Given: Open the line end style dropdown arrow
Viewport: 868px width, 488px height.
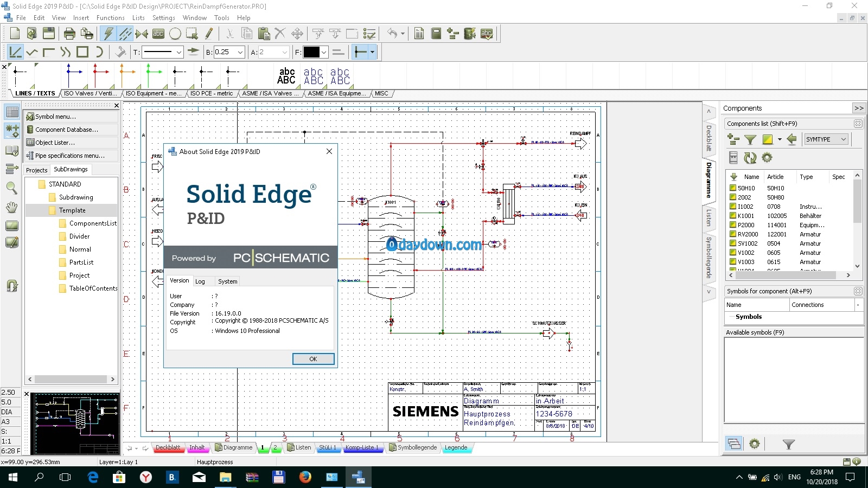Looking at the screenshot, I should pos(372,52).
